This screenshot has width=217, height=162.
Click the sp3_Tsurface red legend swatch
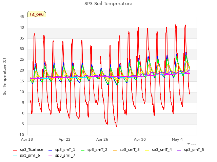pos(15,150)
